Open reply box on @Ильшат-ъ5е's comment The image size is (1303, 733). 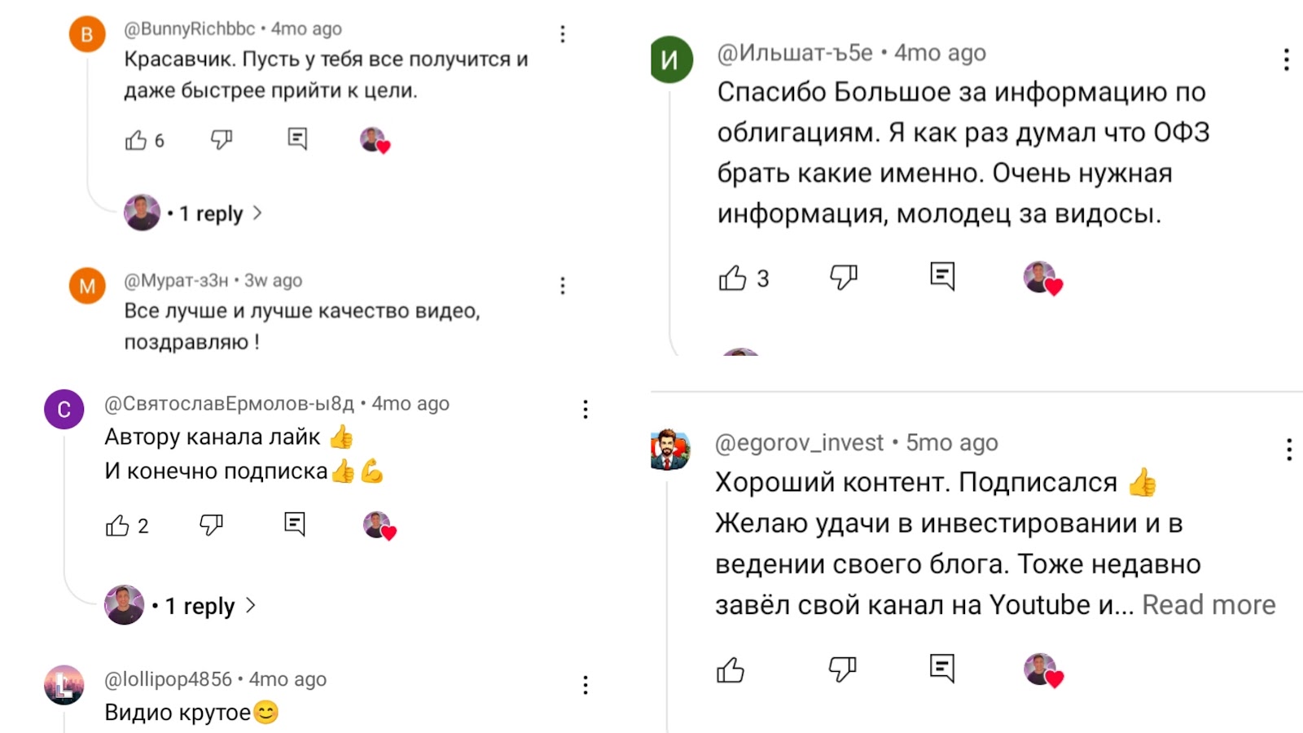tap(942, 277)
